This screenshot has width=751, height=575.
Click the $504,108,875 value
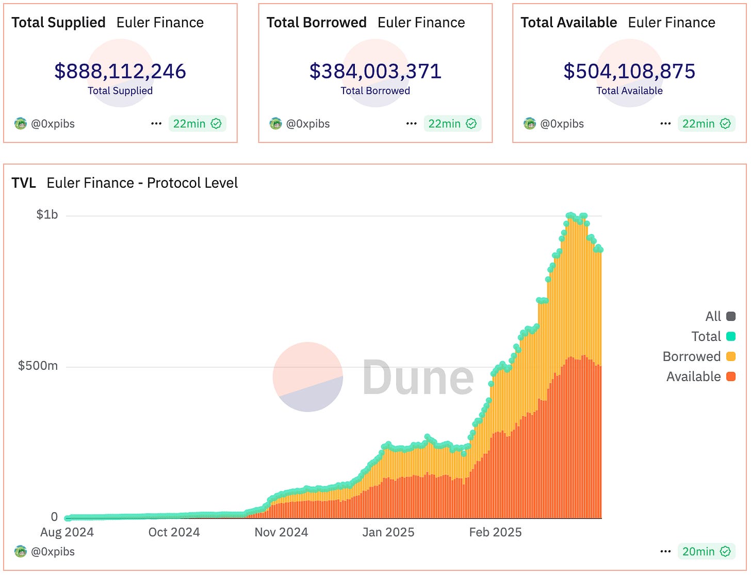[629, 71]
